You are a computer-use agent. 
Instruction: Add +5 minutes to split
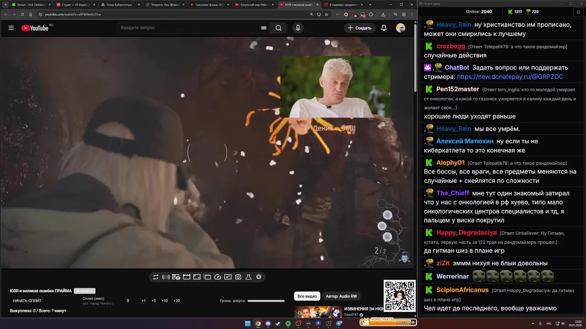pos(153,301)
